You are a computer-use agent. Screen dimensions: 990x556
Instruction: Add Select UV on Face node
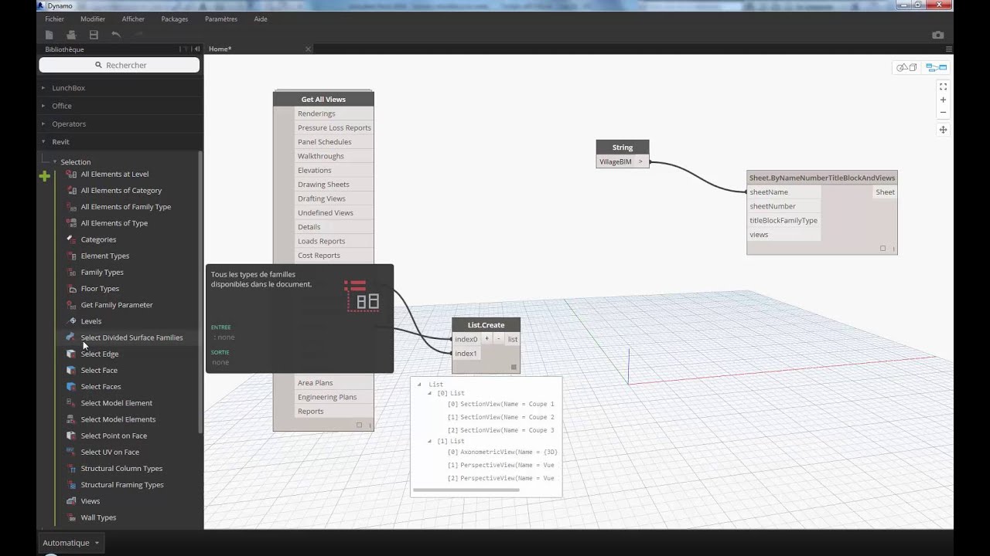point(110,452)
